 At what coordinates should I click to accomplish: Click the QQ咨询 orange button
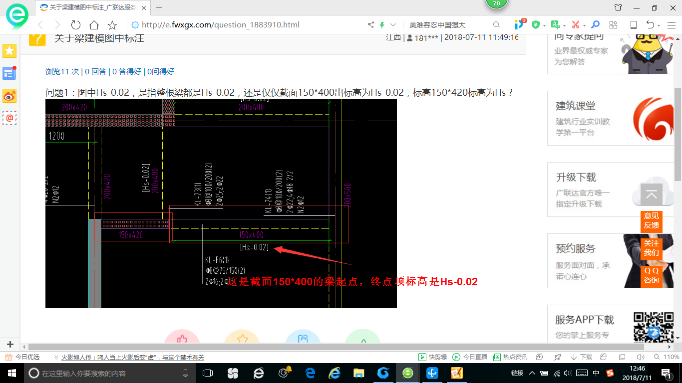pos(651,275)
